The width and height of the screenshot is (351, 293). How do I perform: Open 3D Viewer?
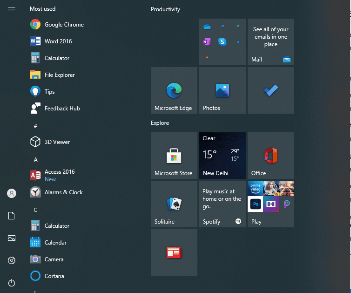(50, 142)
